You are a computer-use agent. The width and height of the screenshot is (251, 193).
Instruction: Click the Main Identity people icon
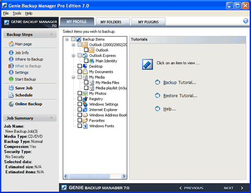click(92, 61)
